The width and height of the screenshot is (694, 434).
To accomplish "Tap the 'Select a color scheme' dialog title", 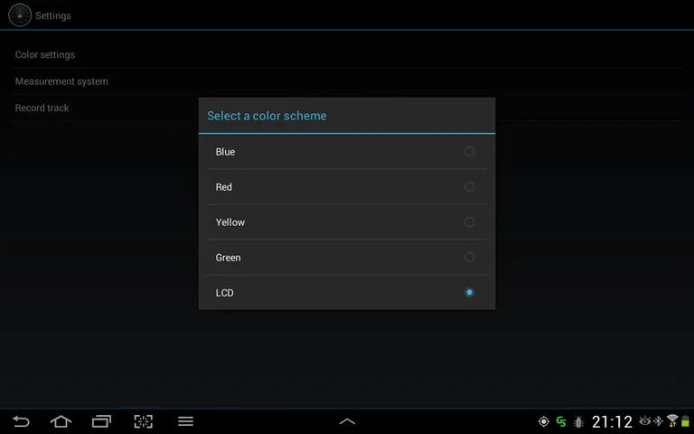I will coord(267,116).
